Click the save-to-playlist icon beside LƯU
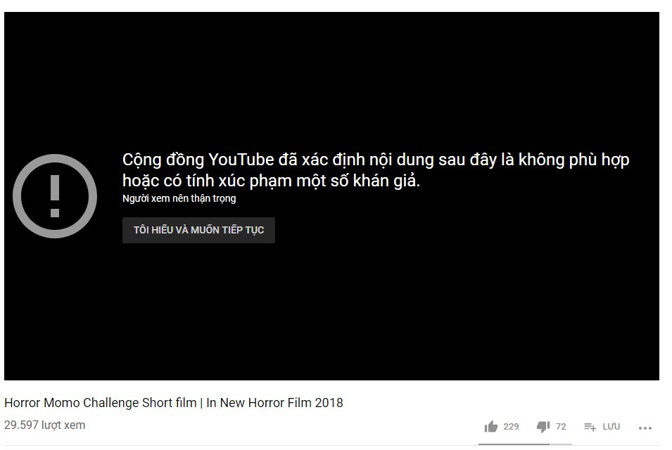Screen dimensions: 672x450 (x=590, y=427)
